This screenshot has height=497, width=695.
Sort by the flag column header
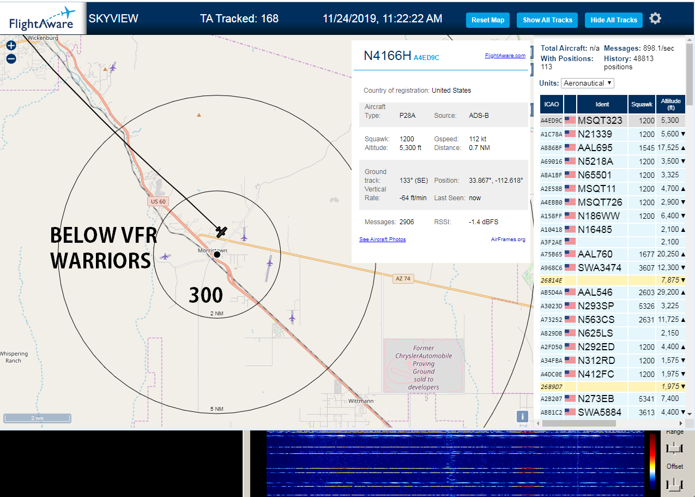[570, 104]
